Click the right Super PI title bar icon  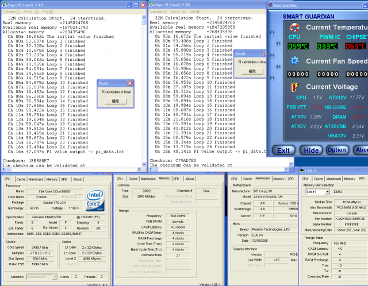(x=151, y=5)
